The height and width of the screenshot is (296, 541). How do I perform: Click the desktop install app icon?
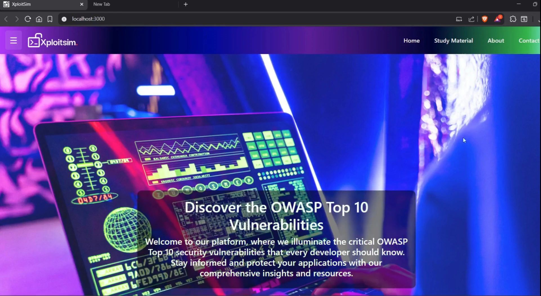coord(459,19)
